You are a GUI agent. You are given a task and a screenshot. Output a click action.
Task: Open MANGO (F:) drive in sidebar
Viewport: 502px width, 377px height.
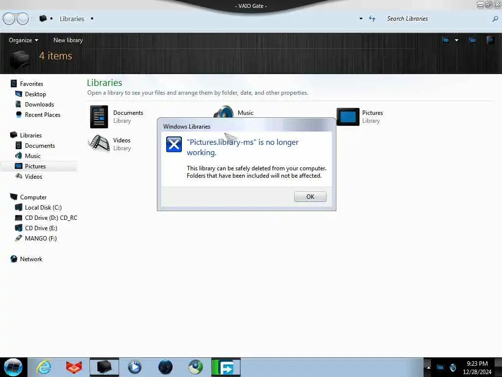[x=41, y=239]
